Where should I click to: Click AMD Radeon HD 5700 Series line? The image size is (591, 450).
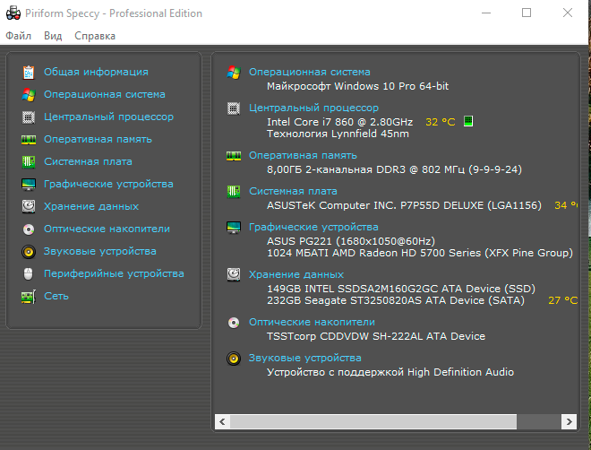tap(420, 253)
